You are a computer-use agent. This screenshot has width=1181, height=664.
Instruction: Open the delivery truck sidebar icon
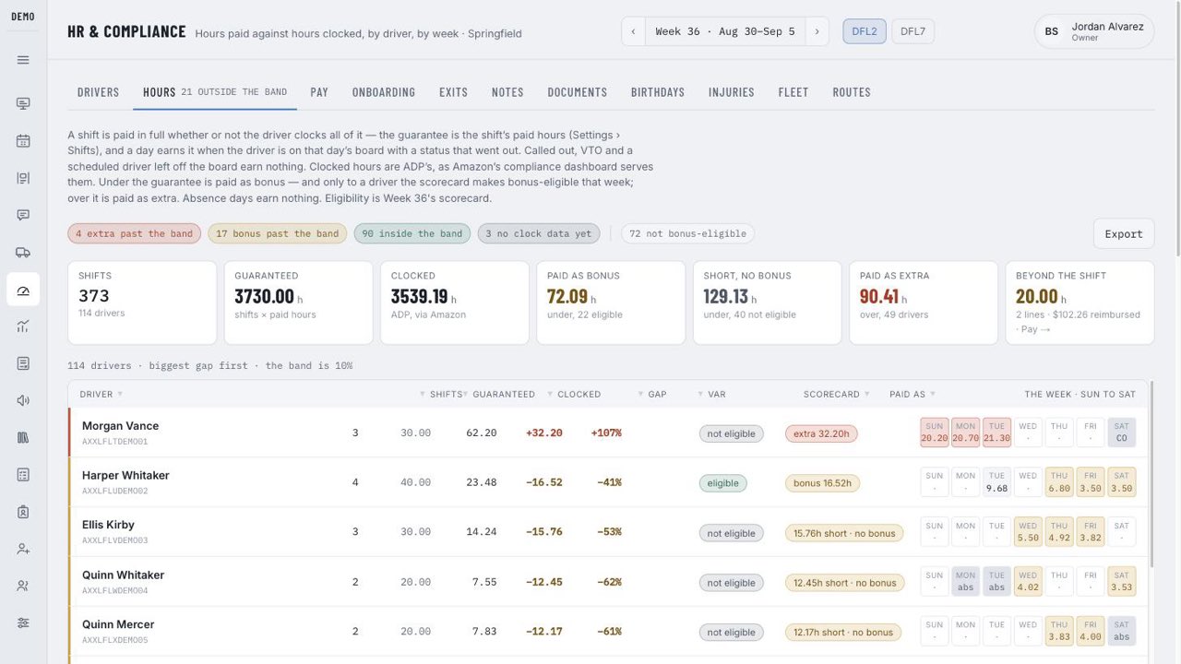point(23,252)
